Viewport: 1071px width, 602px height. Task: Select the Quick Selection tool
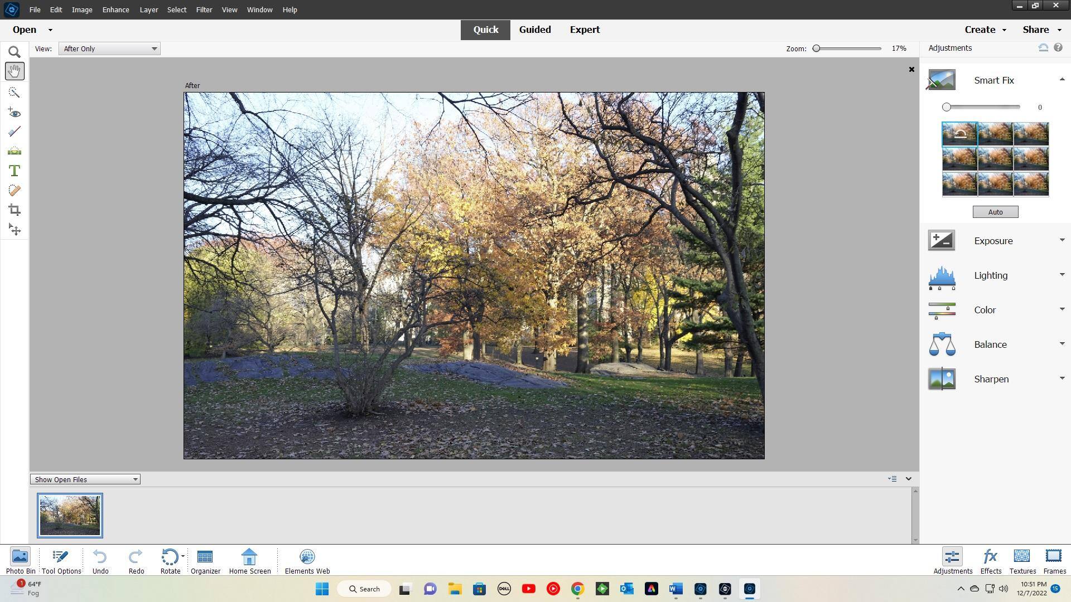15,92
